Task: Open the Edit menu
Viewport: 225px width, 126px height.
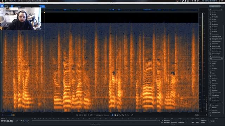Action: pos(19,1)
